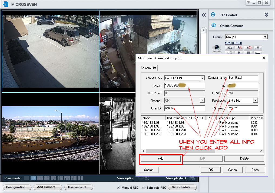
Task: Select list row 192.168.1.99
Action: point(202,126)
